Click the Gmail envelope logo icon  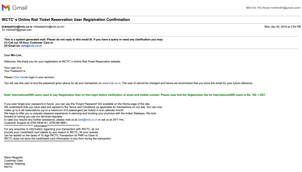coord(6,8)
